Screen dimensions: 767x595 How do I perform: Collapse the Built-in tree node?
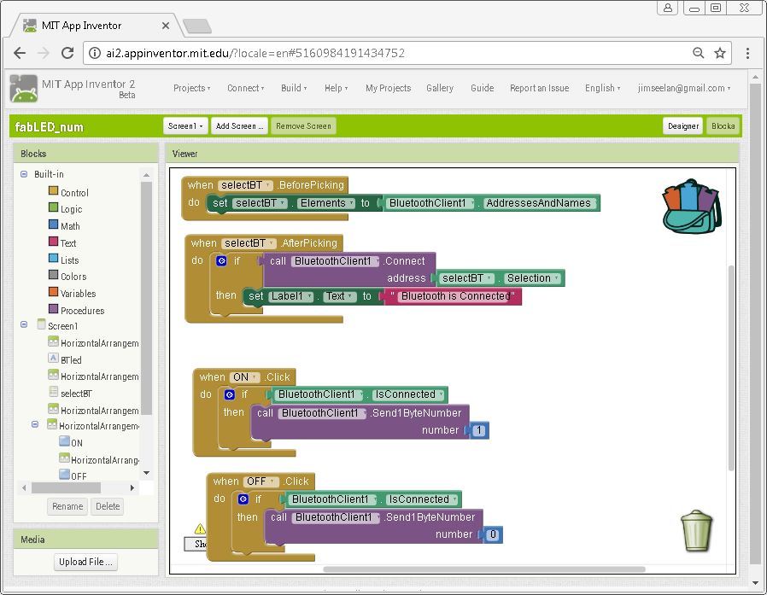tap(24, 174)
